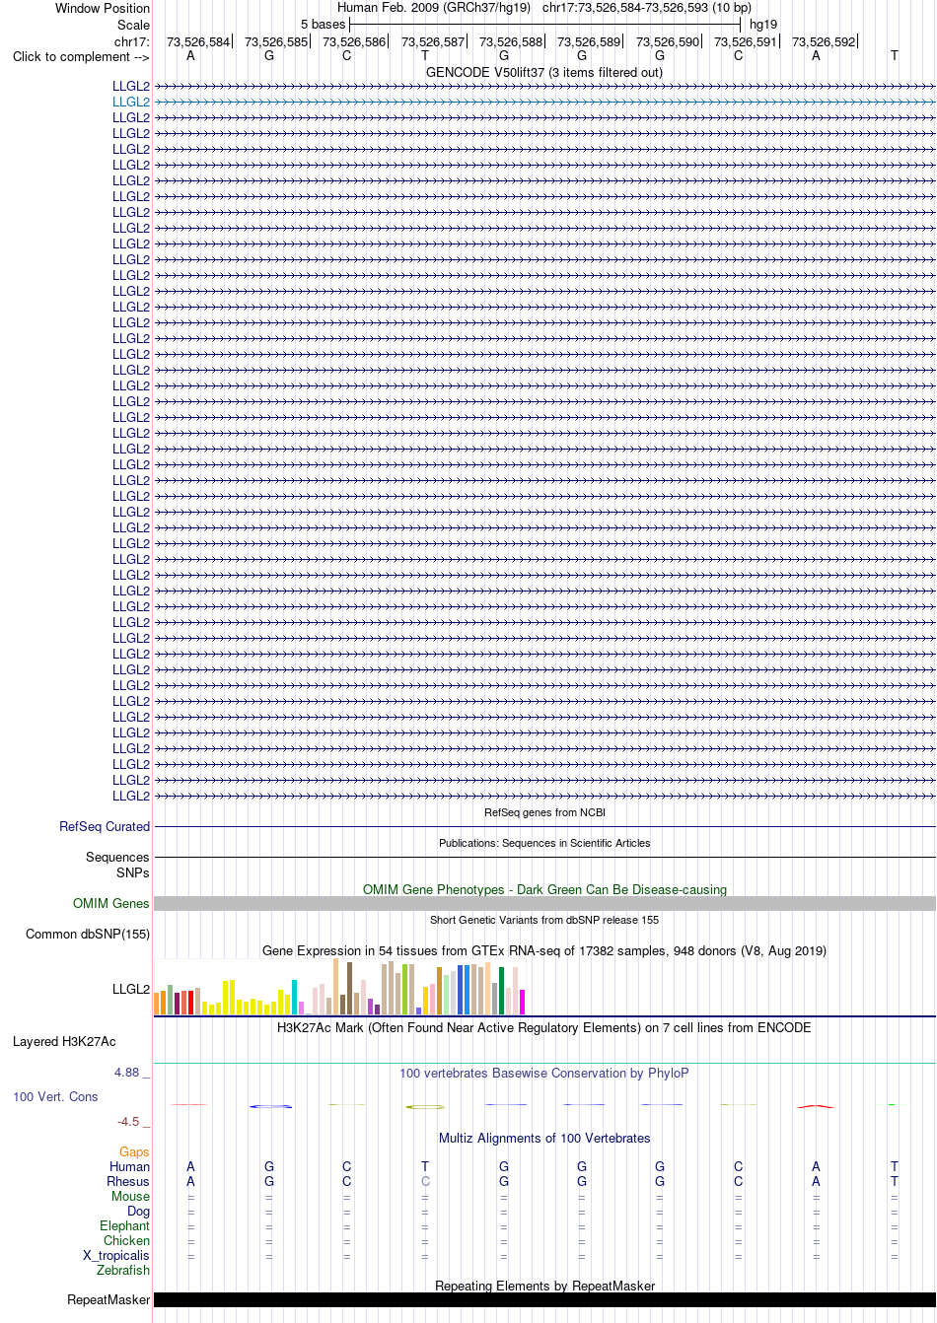
Task: Open the '100 vertebrates Basewise Conservation by PhyloP' title
Action: click(x=544, y=1073)
